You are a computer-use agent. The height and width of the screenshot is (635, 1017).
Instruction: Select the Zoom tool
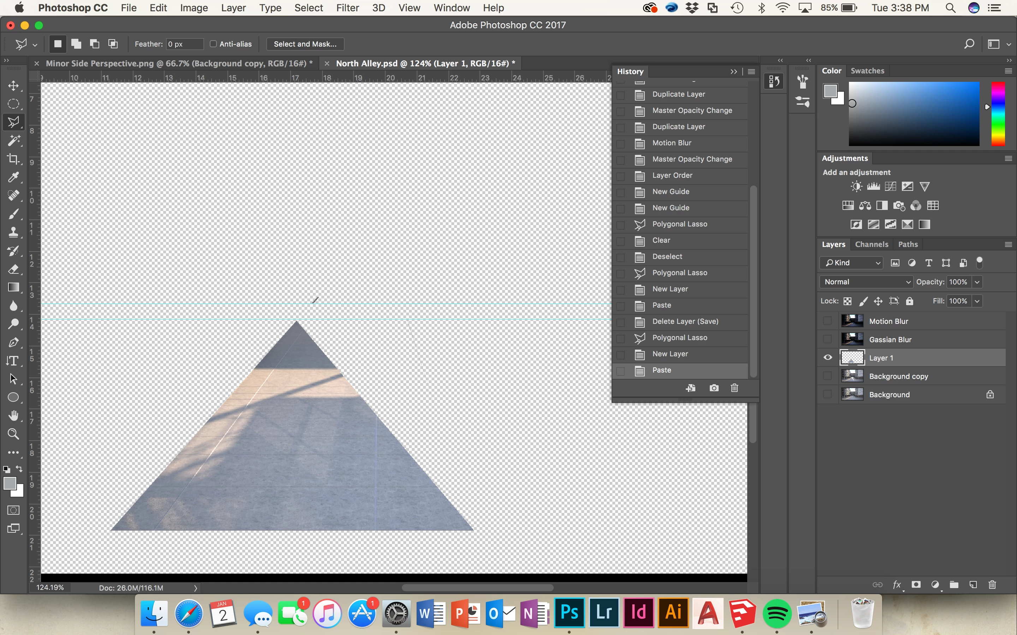coord(13,434)
